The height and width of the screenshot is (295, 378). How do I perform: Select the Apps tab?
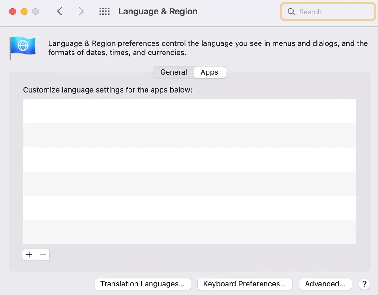(209, 72)
